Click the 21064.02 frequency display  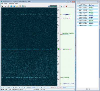53,6
